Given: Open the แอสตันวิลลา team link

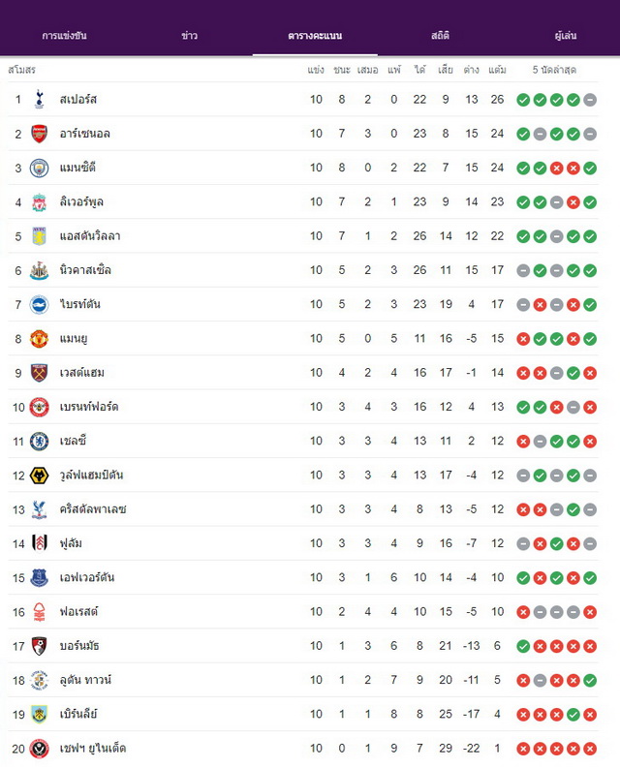Looking at the screenshot, I should point(90,236).
